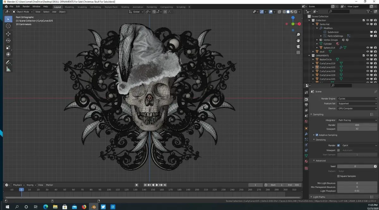Open the Particles properties tab
Viewport: 379px width, 210px height.
(x=306, y=139)
